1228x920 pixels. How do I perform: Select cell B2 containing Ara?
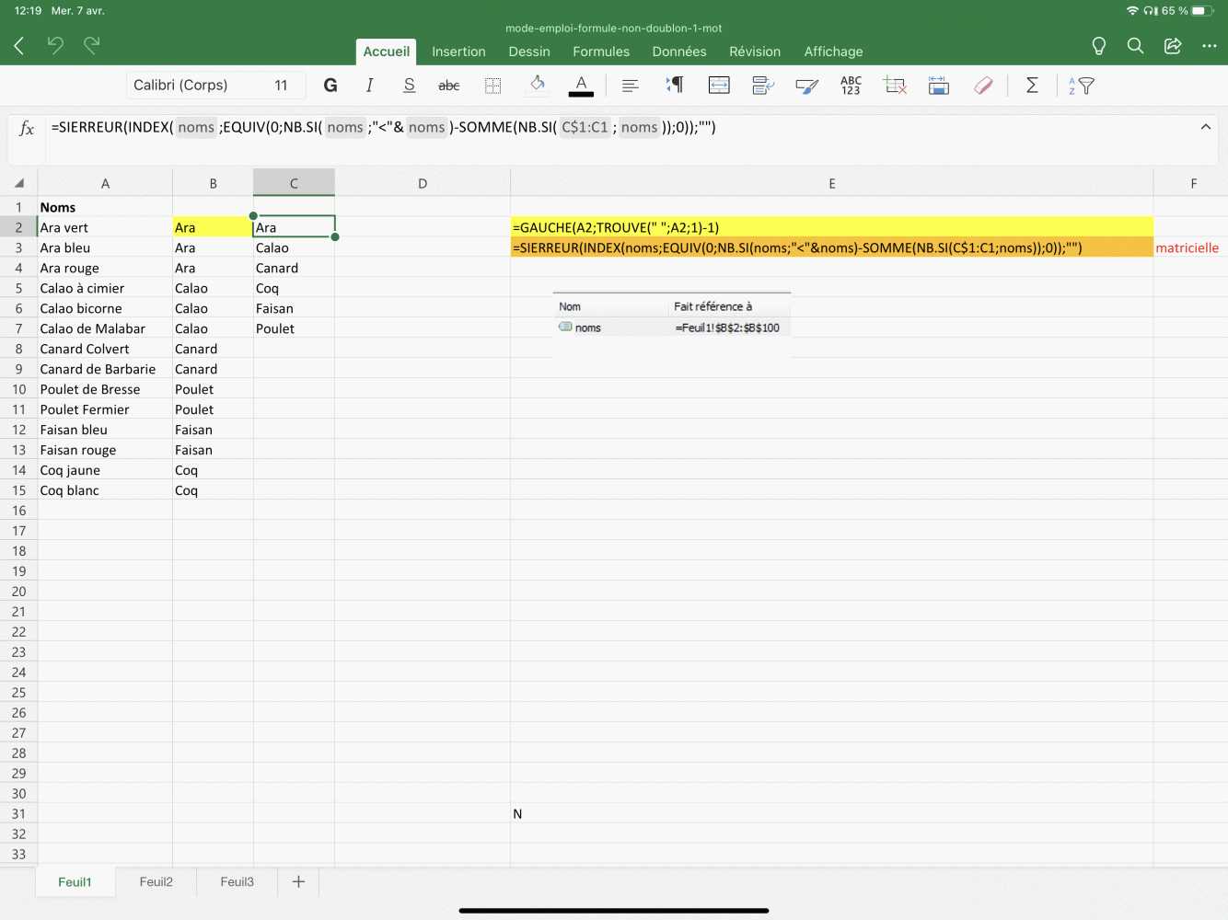click(213, 227)
